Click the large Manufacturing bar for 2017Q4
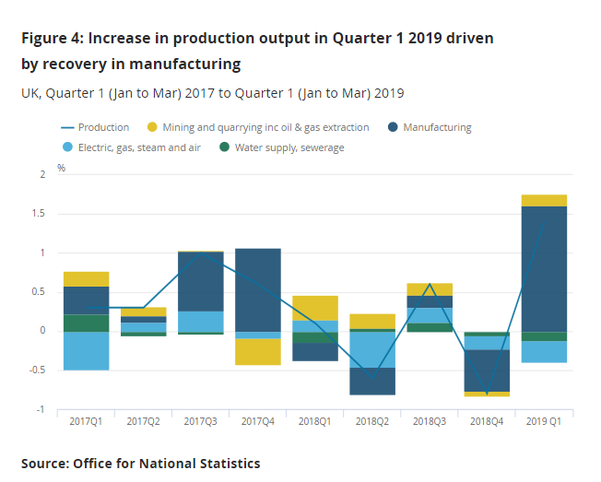 click(258, 288)
